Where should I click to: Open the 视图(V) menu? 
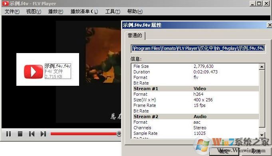pos(34,12)
